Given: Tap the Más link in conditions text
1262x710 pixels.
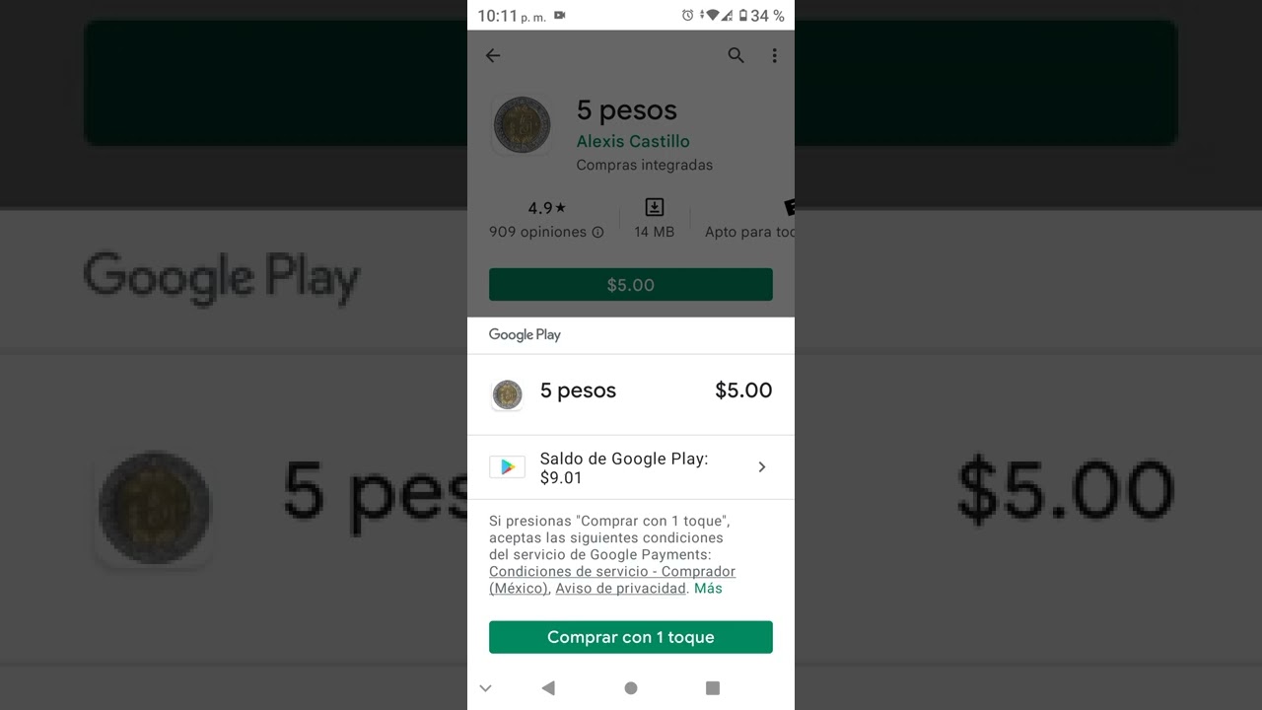Looking at the screenshot, I should click(708, 589).
